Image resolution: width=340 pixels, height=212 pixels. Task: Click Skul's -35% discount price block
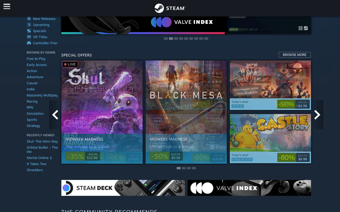tap(83, 156)
